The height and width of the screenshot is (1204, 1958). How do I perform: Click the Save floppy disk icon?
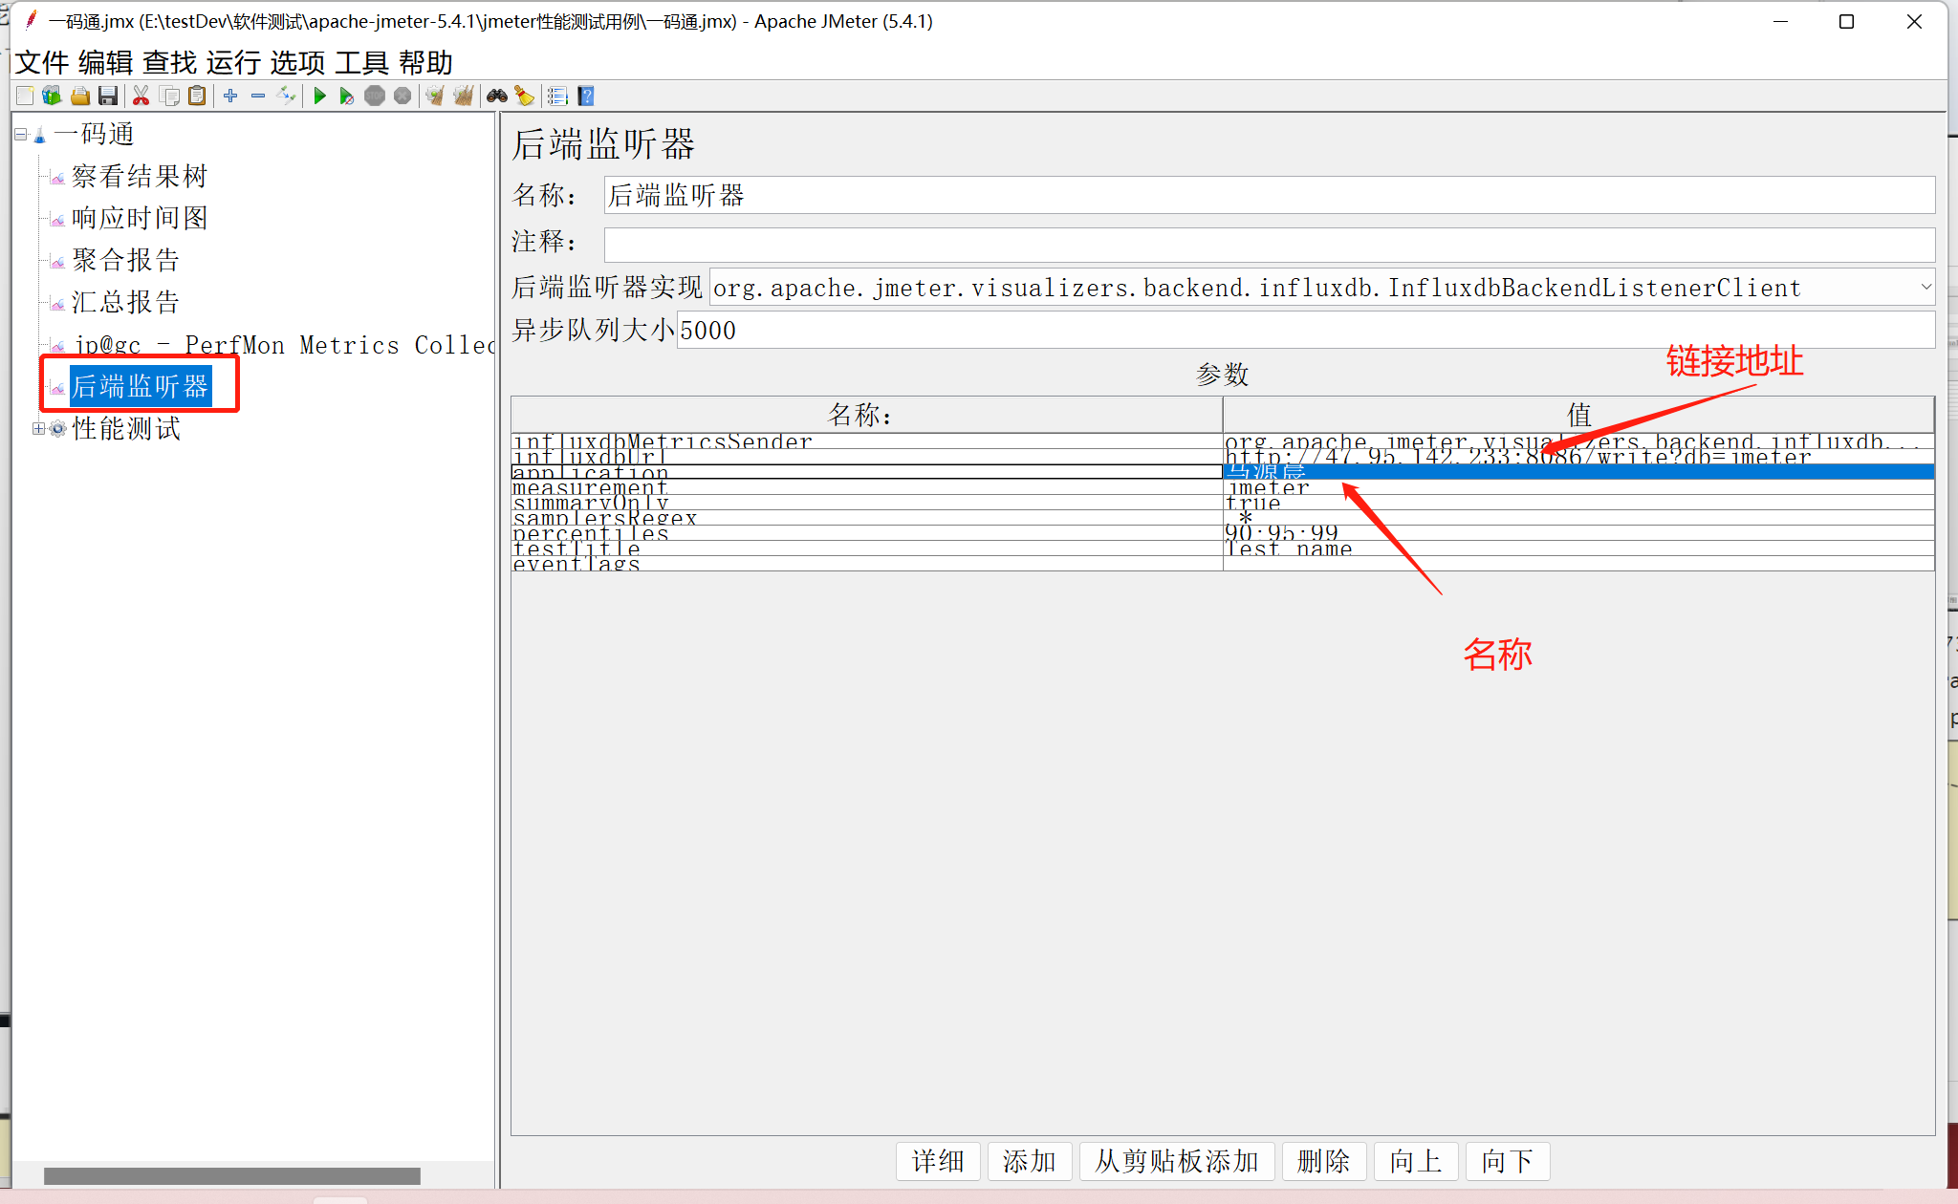tap(108, 96)
